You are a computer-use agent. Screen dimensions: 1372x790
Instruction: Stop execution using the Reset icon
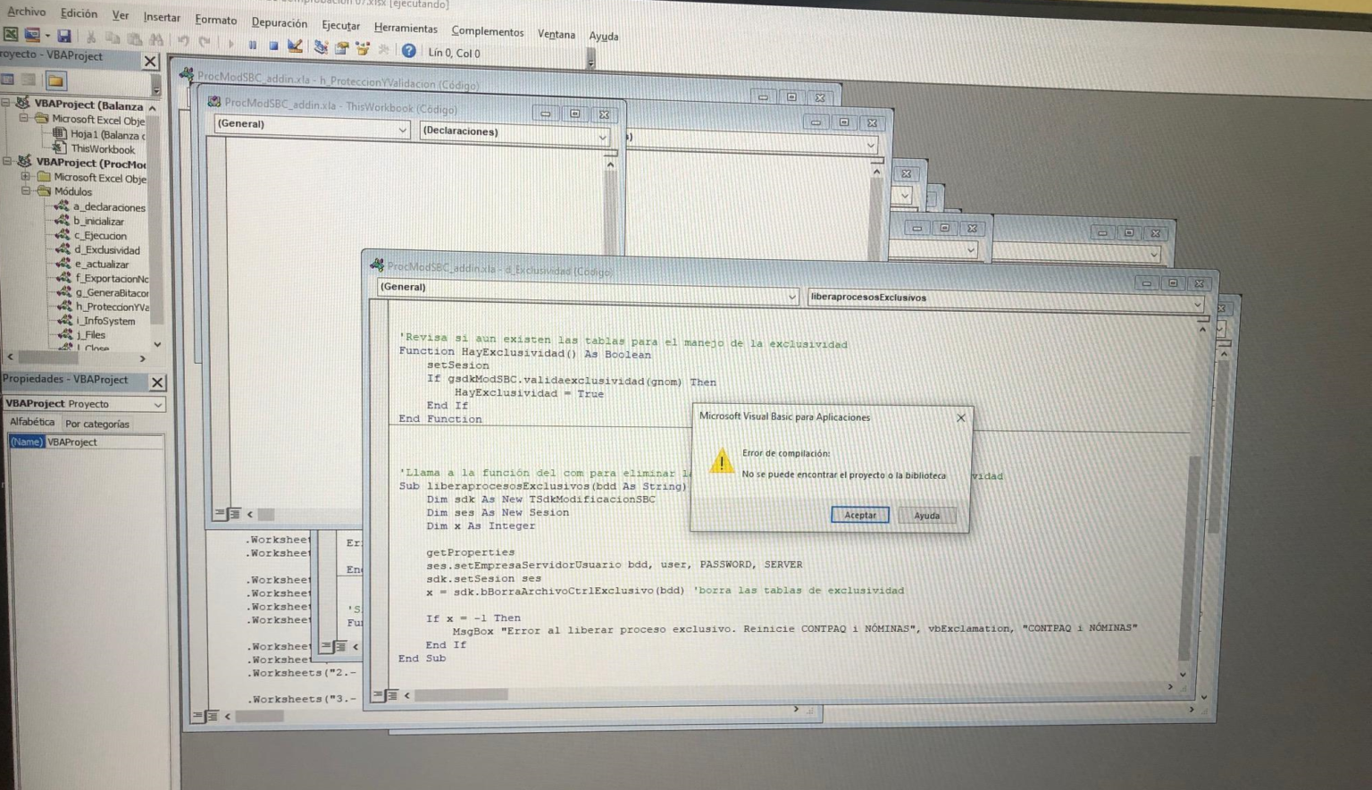point(274,46)
